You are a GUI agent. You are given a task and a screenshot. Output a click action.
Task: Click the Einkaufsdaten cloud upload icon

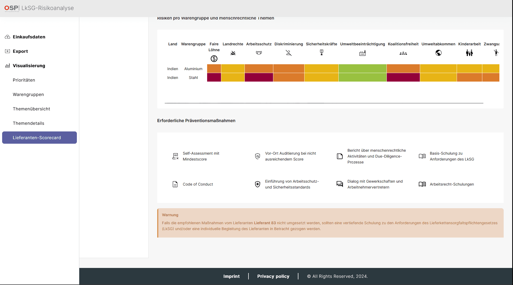(7, 37)
